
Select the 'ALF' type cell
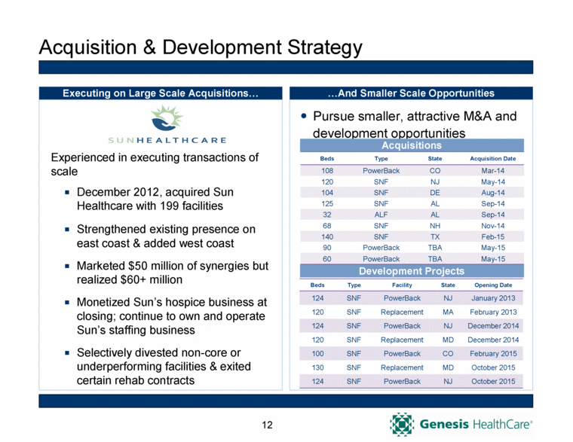(381, 213)
